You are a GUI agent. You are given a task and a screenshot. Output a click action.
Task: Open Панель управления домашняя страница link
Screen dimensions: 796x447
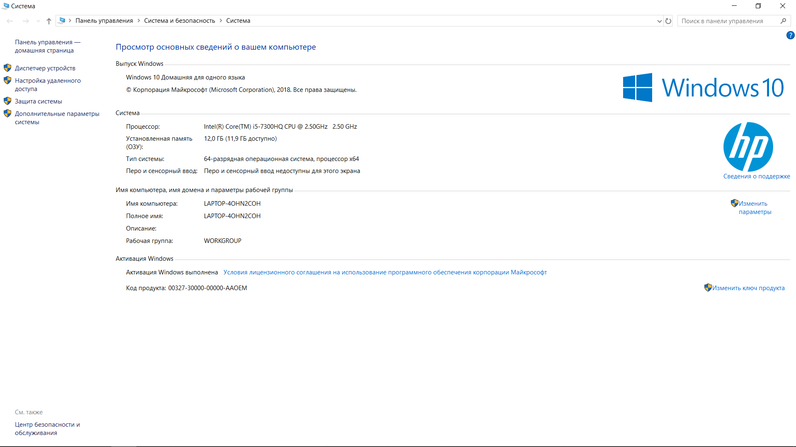click(x=48, y=46)
